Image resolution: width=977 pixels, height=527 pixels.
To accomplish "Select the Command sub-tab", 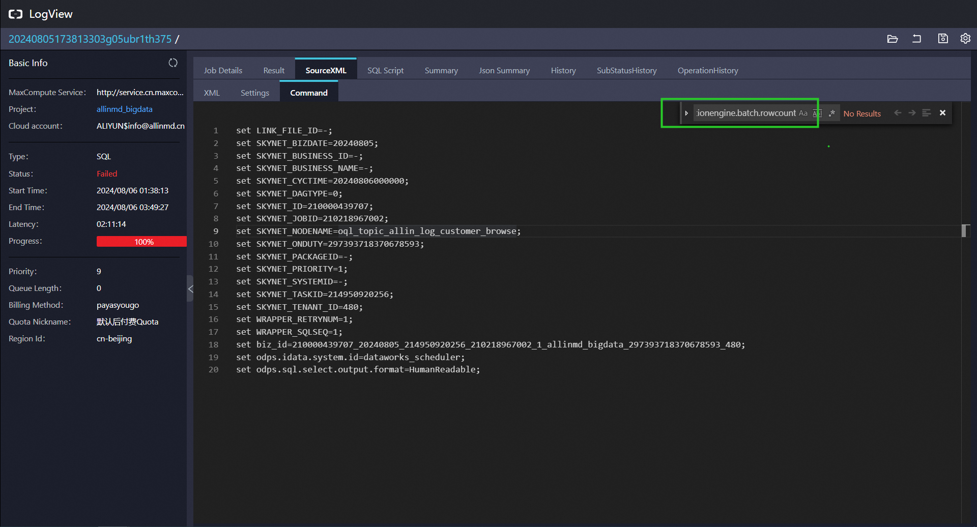I will click(x=308, y=93).
